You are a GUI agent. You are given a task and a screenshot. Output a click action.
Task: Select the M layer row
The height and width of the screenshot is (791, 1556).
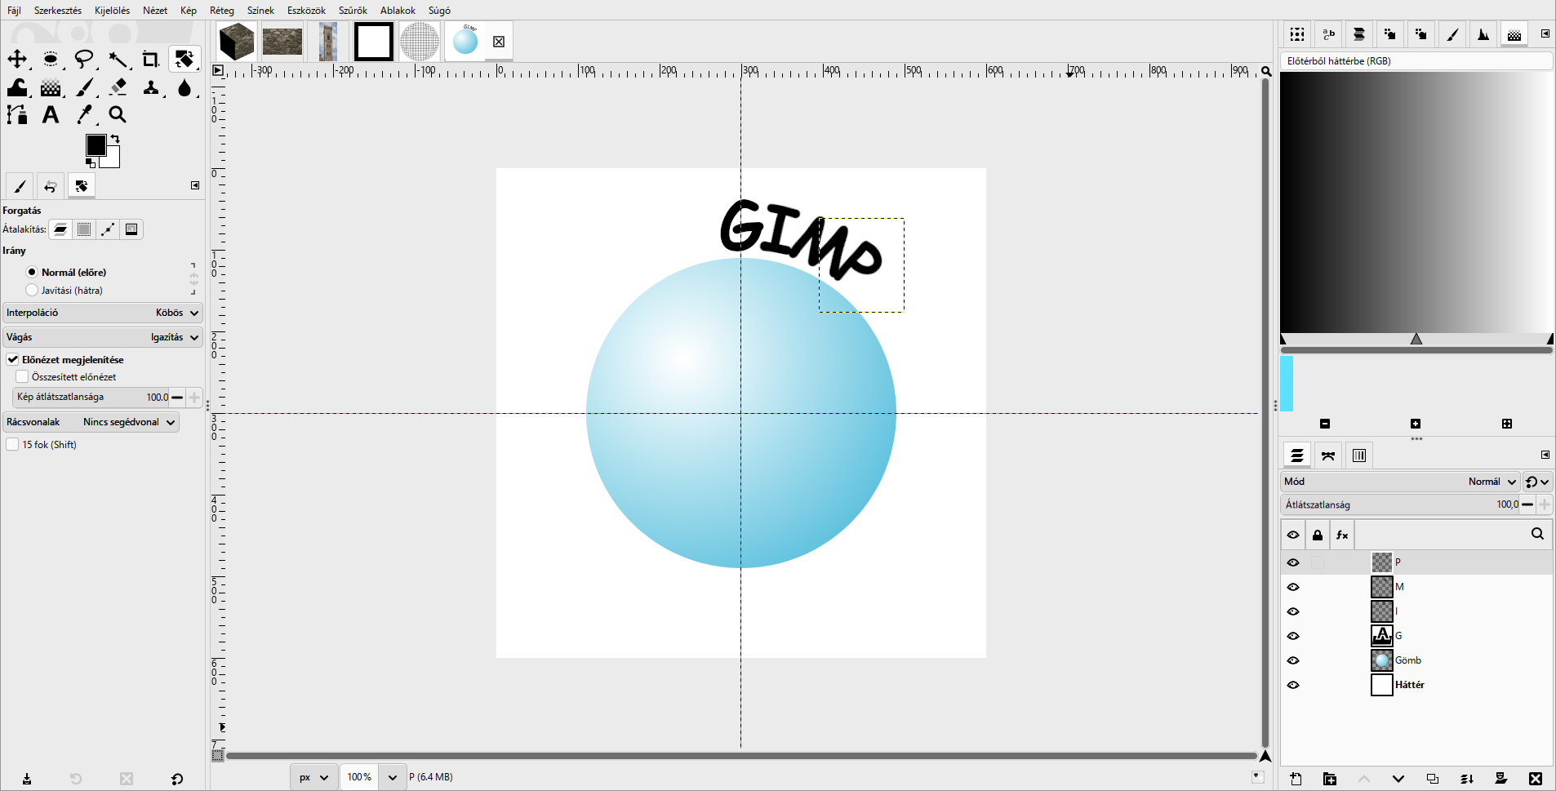pyautogui.click(x=1416, y=587)
